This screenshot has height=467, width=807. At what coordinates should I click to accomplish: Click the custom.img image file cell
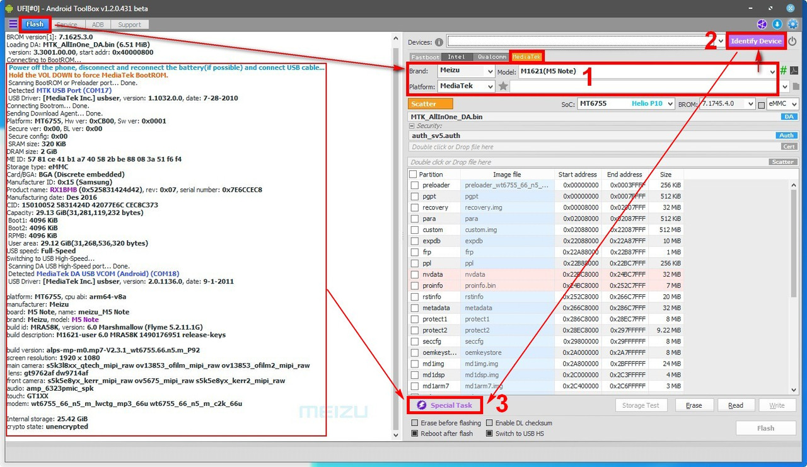[508, 230]
